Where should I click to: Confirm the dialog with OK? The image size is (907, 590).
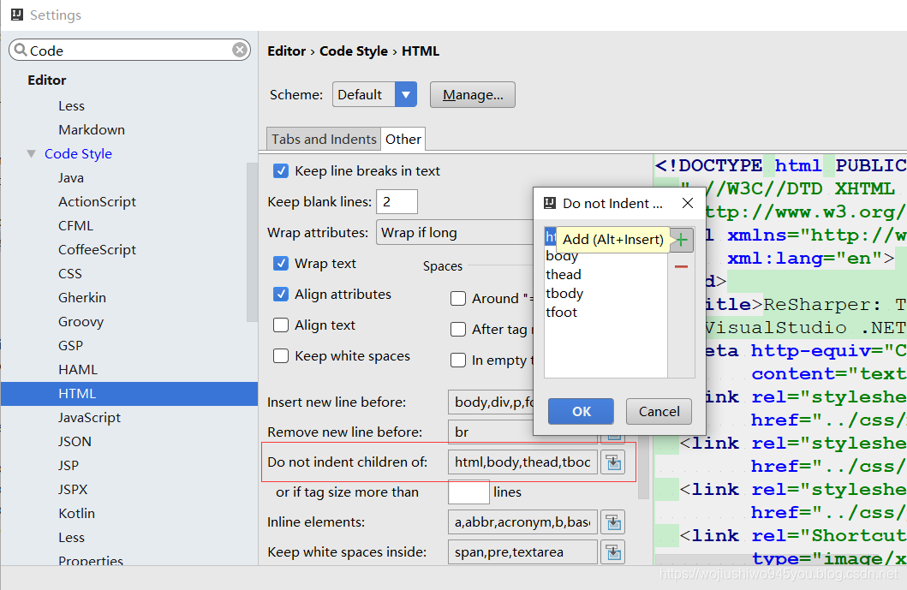point(581,411)
